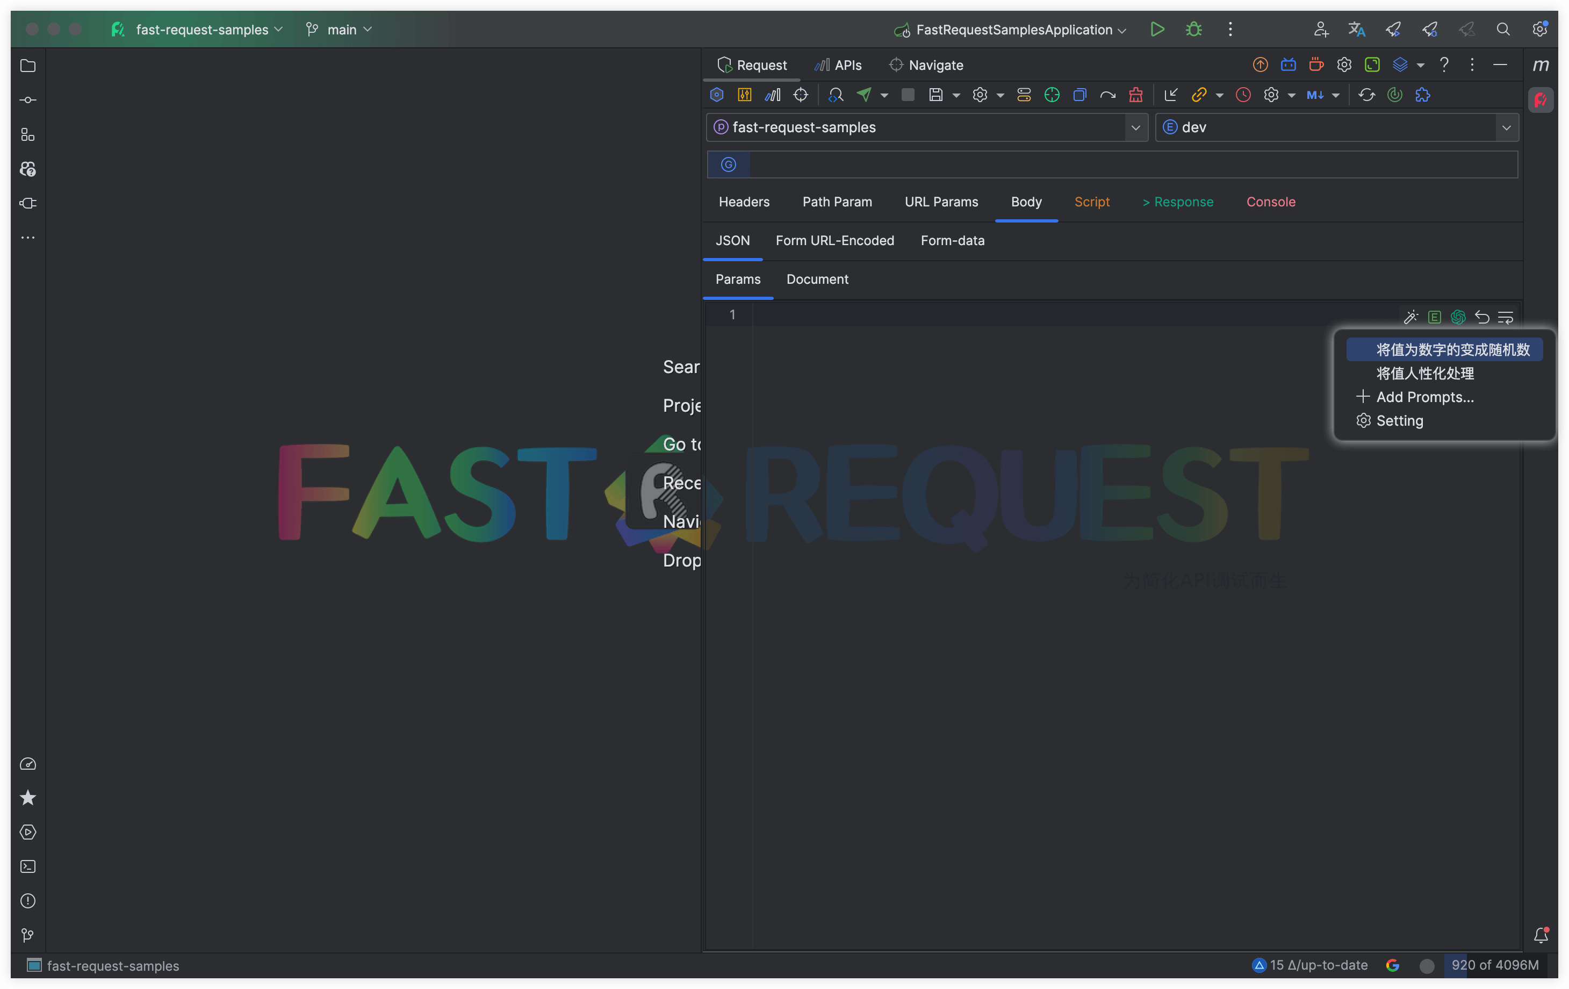Click the red broom clear icon
Image resolution: width=1569 pixels, height=989 pixels.
pyautogui.click(x=1136, y=95)
